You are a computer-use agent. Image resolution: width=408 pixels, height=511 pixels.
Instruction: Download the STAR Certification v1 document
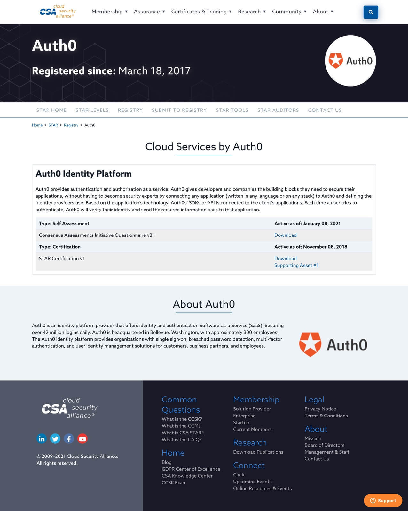[x=286, y=258]
